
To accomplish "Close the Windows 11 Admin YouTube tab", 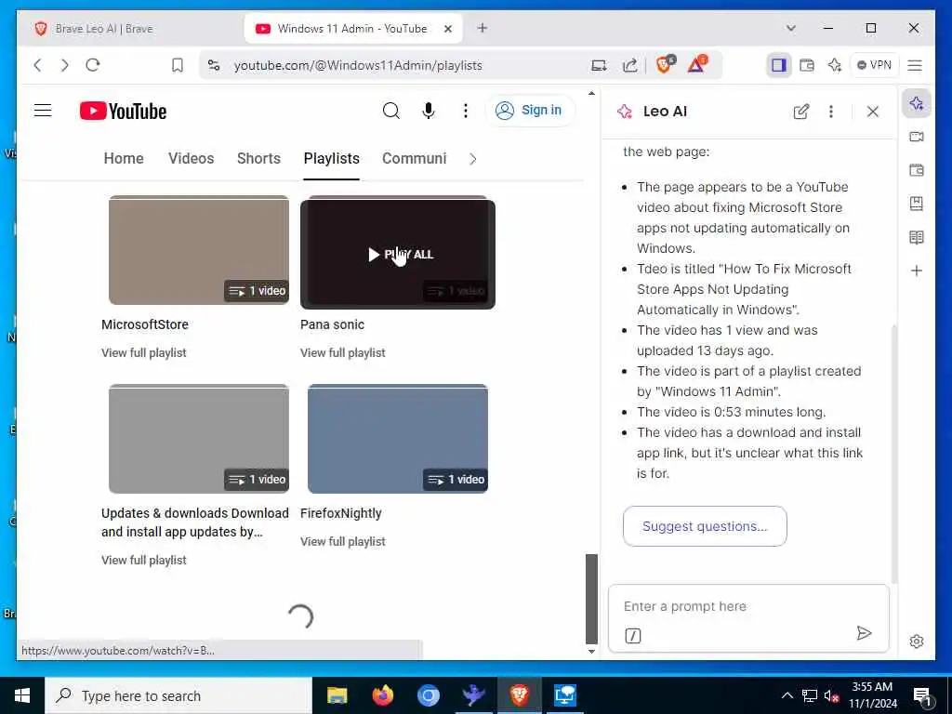I will [x=448, y=29].
